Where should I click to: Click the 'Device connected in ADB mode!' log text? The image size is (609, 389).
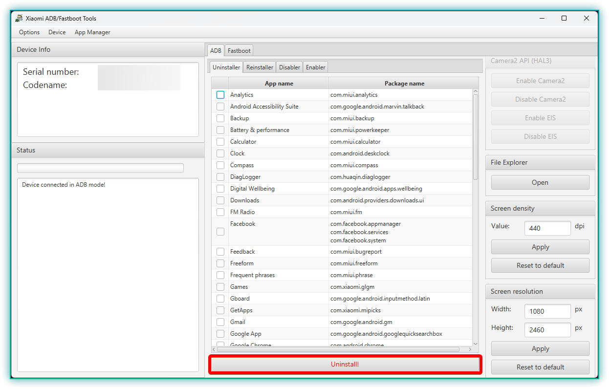coord(64,185)
